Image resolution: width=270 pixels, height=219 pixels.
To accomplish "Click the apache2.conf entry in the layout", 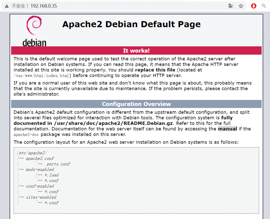I will tap(40, 159).
